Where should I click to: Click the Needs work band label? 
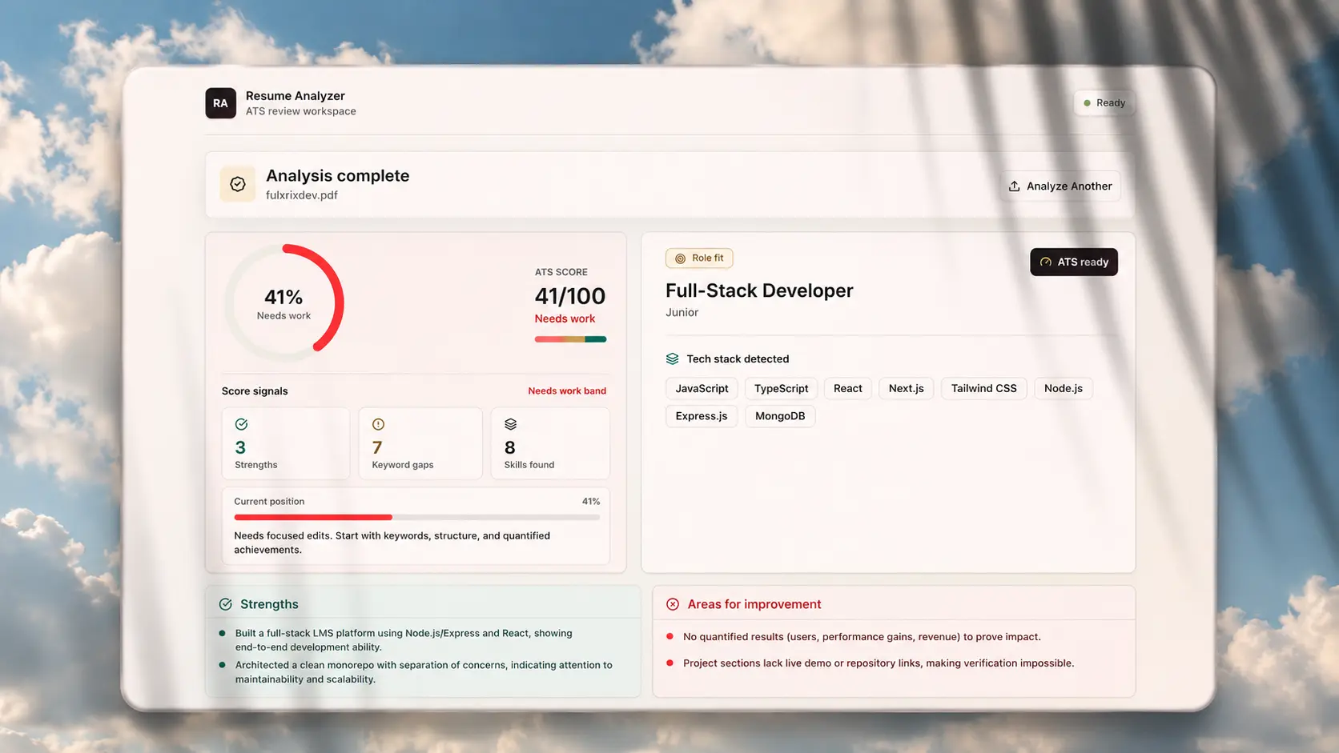click(x=567, y=391)
